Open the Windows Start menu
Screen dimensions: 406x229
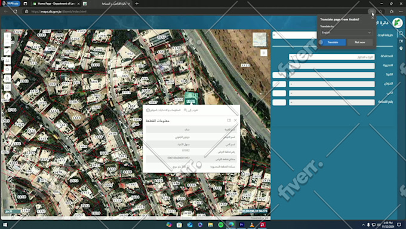[5, 225]
